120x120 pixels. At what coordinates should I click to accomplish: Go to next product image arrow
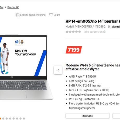(58, 70)
